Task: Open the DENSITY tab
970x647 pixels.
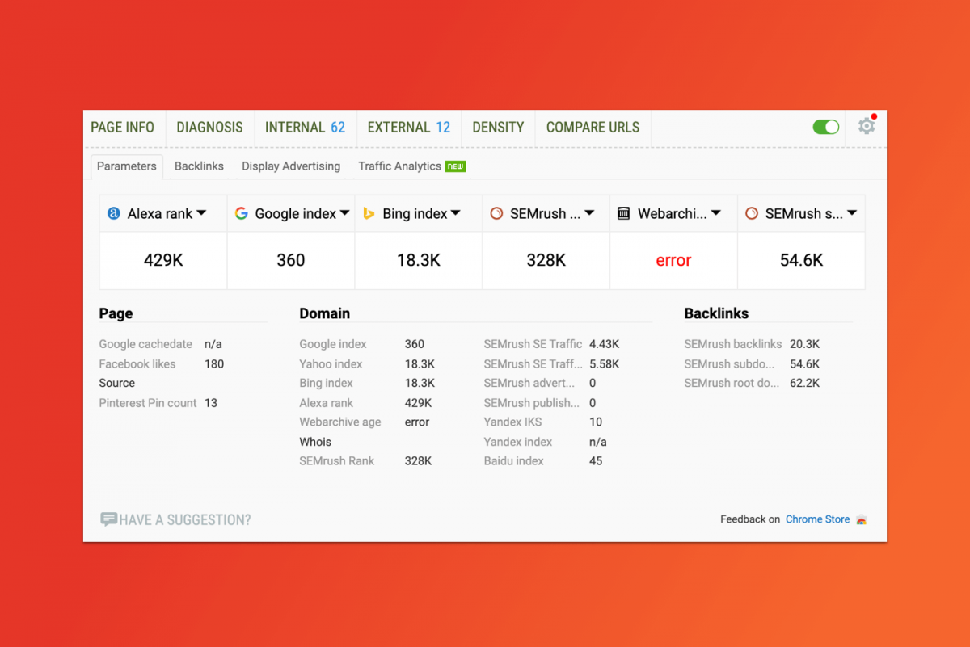Action: click(x=498, y=127)
